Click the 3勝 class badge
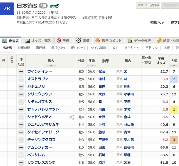179x166 pixels. 43,6
